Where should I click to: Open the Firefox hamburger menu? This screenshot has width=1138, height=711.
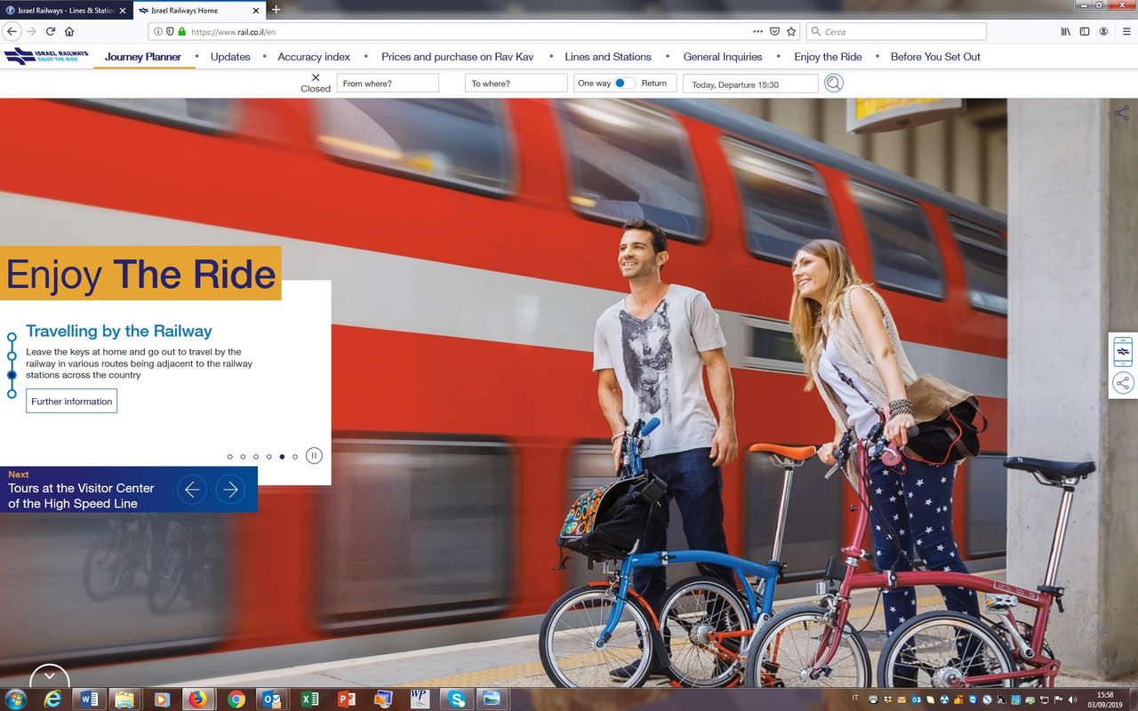(1125, 31)
